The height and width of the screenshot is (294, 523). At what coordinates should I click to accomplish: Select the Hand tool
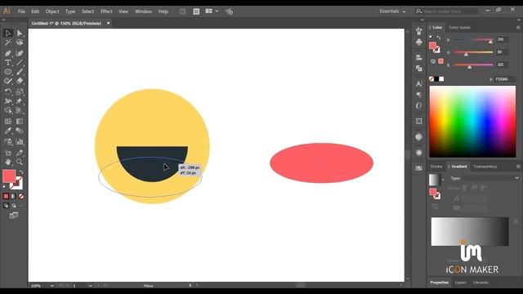click(8, 163)
